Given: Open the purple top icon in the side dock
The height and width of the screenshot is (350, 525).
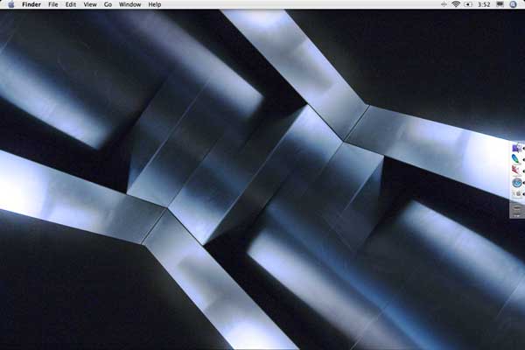Looking at the screenshot, I should coord(517,148).
